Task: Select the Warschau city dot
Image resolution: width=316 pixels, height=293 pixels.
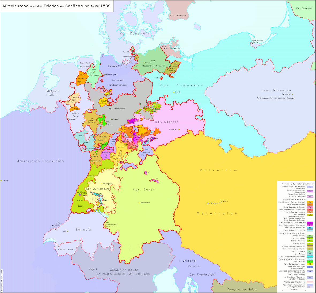Action: click(x=292, y=94)
